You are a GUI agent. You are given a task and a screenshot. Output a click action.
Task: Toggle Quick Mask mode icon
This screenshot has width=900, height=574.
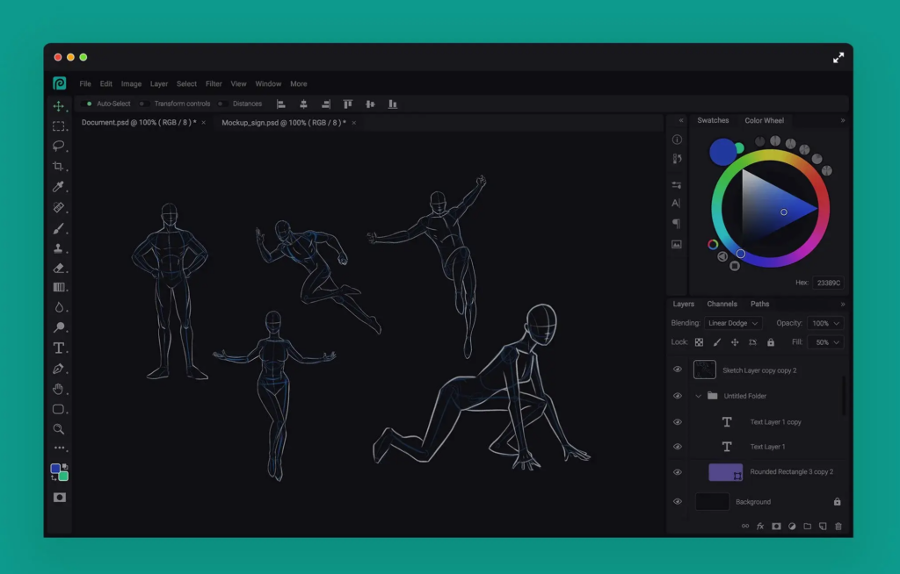(x=60, y=497)
